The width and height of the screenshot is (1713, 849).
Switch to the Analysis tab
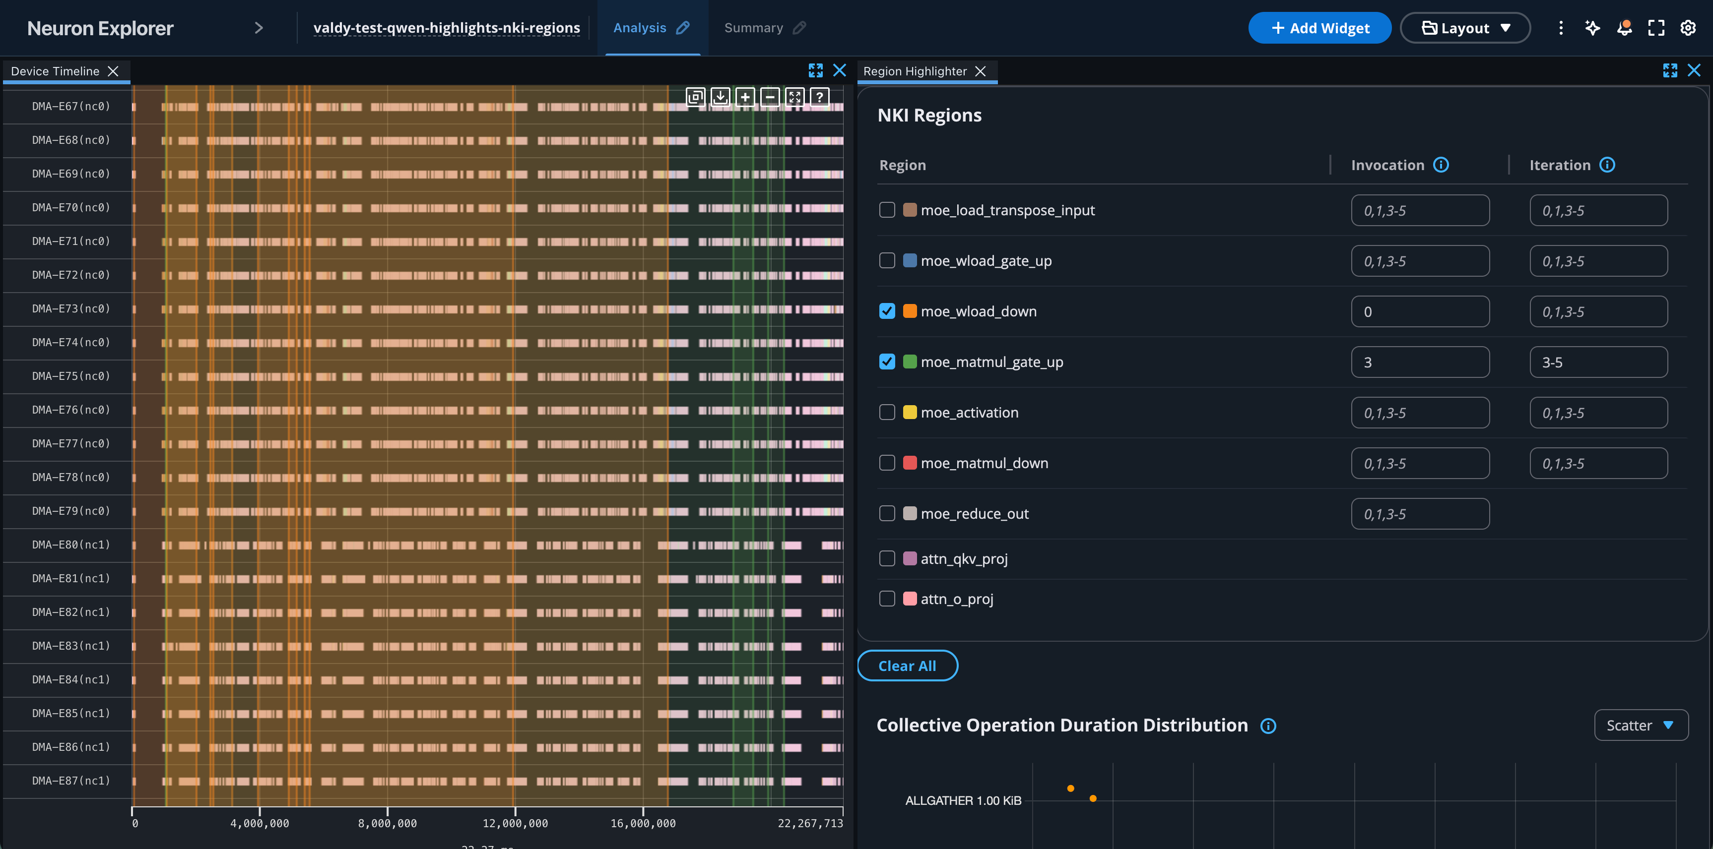click(640, 28)
